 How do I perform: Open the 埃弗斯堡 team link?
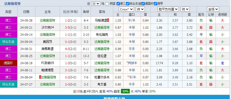tap(47, 49)
